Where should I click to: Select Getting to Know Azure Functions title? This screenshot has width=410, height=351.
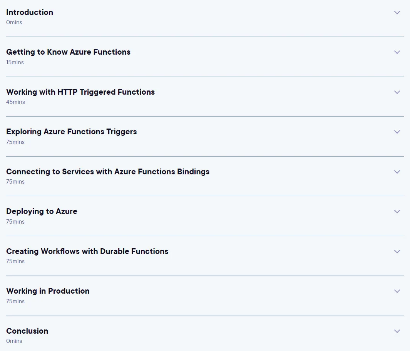click(68, 52)
